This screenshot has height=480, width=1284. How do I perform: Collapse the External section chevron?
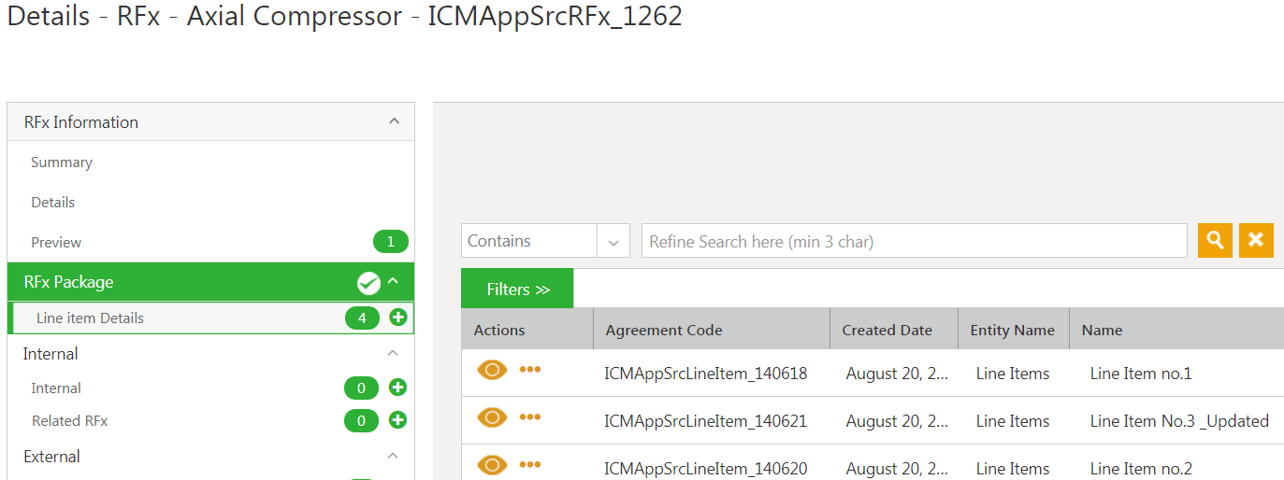click(393, 456)
